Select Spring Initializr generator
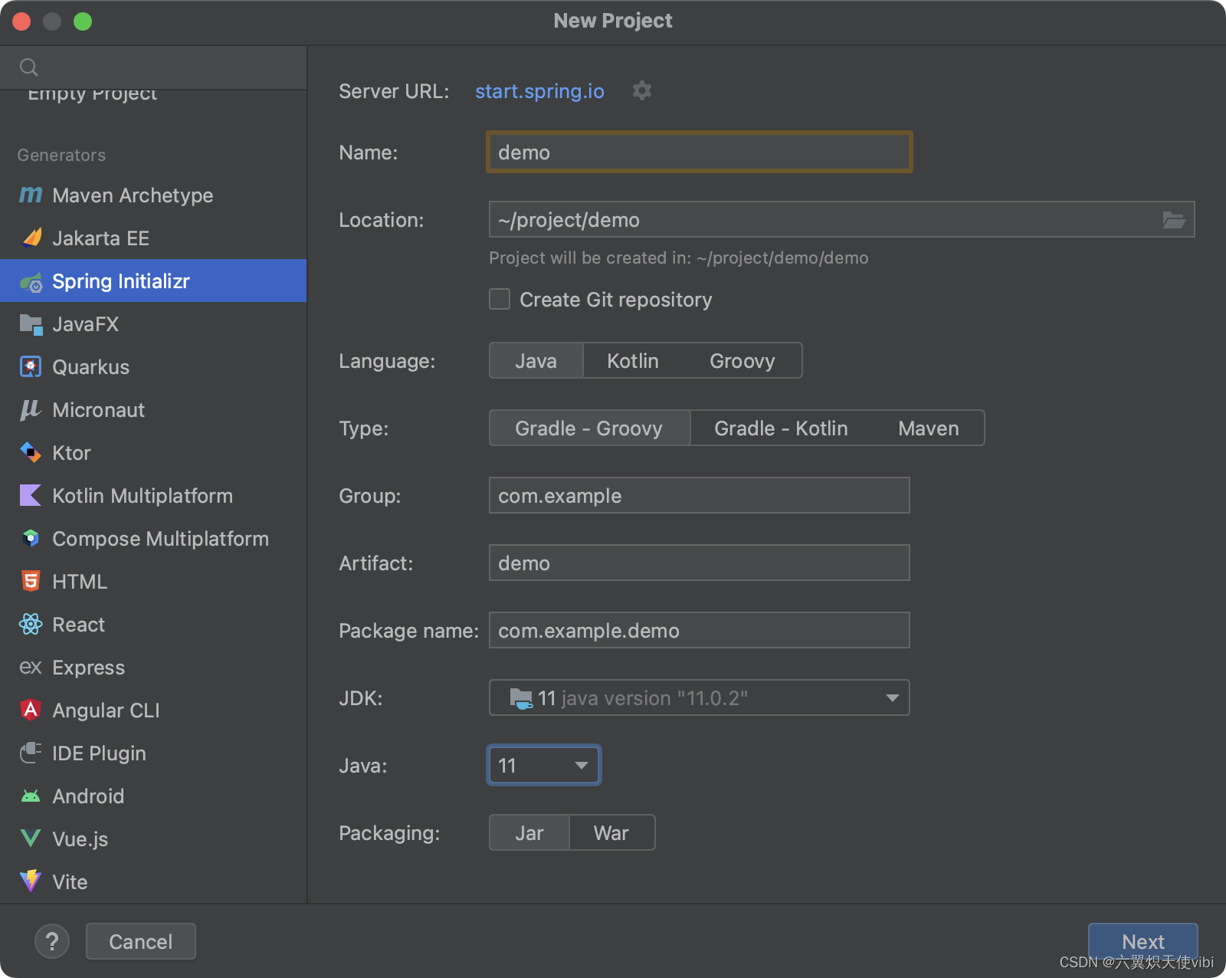This screenshot has width=1226, height=978. (x=153, y=281)
